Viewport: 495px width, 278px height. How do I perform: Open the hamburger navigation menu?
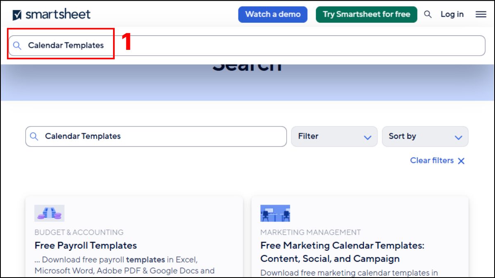pos(481,14)
